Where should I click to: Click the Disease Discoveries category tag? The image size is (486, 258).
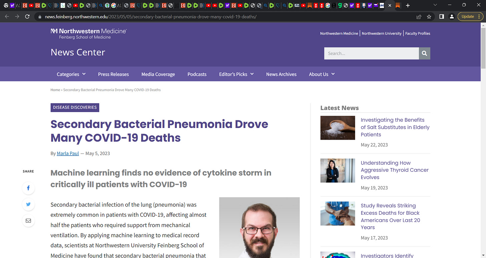pos(75,107)
